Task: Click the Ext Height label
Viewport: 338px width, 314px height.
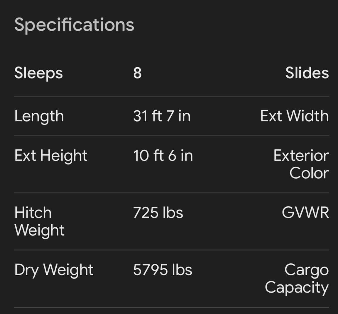Action: pos(51,156)
